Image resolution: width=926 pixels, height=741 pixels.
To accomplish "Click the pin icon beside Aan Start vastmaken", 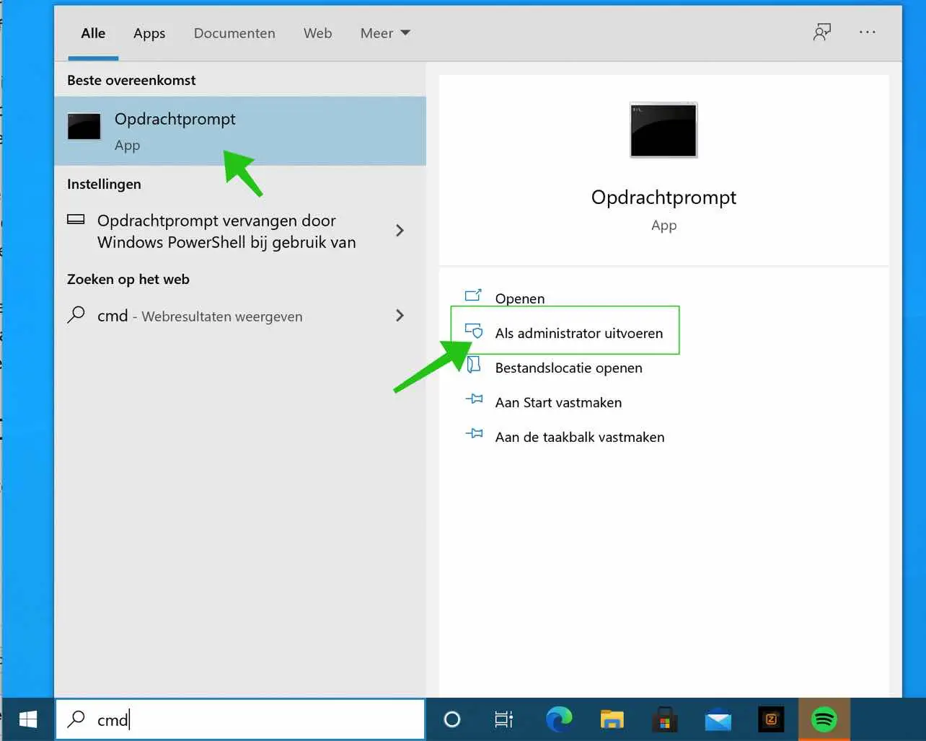I will pos(474,399).
